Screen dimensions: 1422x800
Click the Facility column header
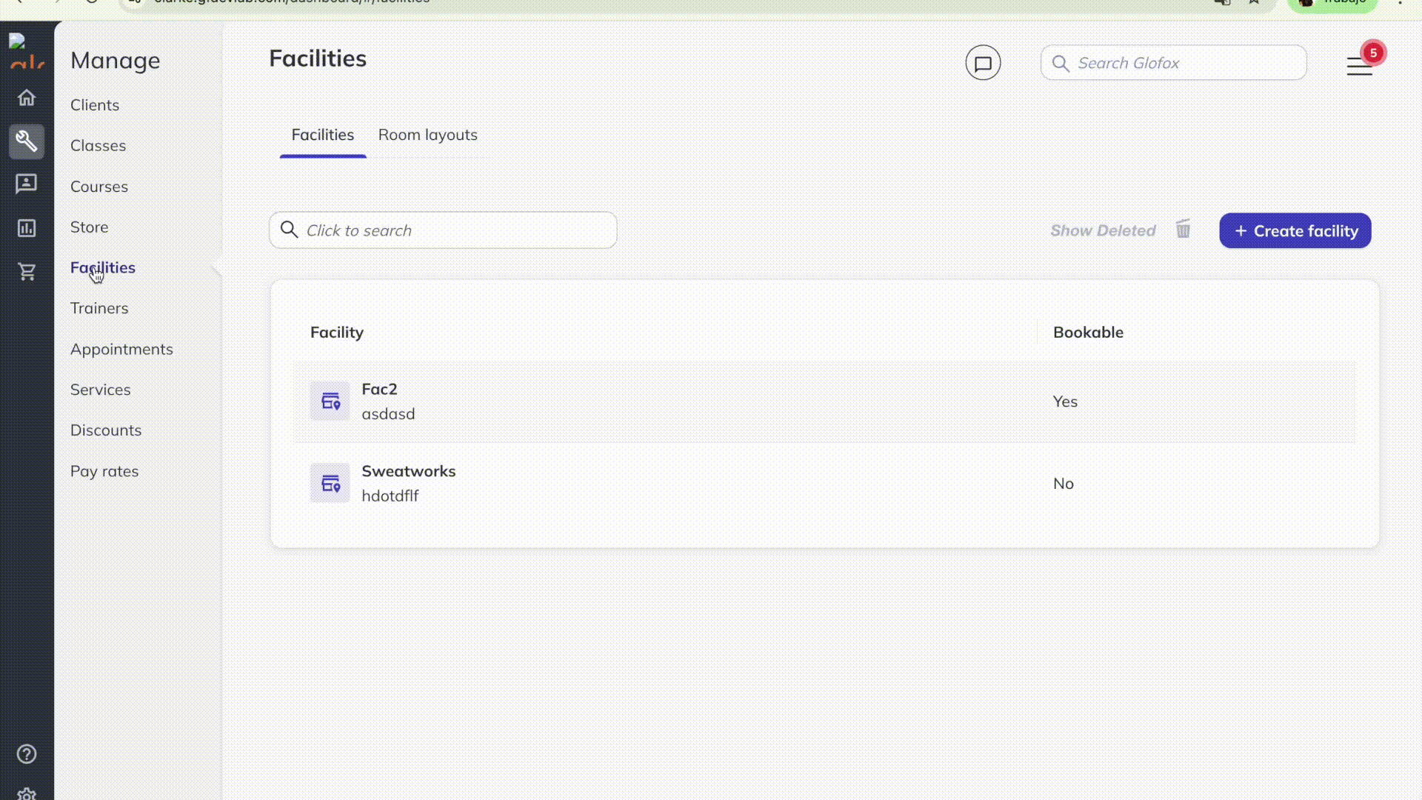pyautogui.click(x=337, y=333)
